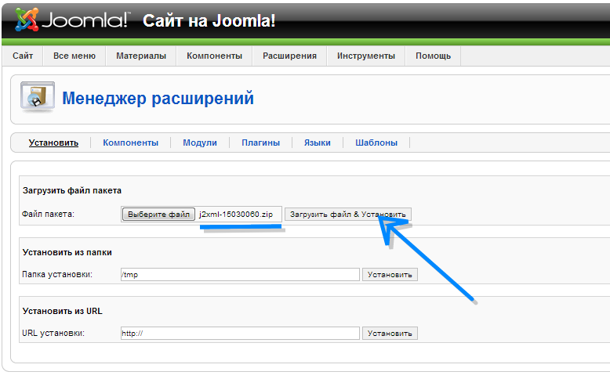Open the Материалы menu
The image size is (610, 379).
[x=141, y=56]
